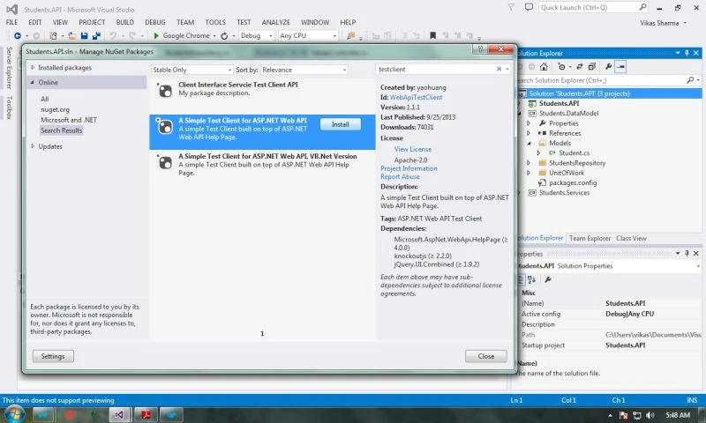This screenshot has width=706, height=423.
Task: Expand the Installed packages section
Action: (33, 68)
